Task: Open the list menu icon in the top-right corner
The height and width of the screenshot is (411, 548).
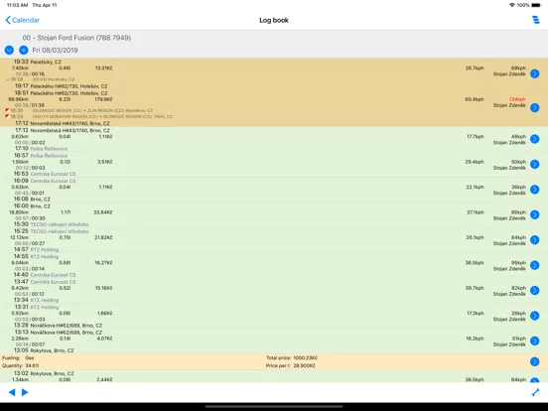Action: tap(536, 20)
